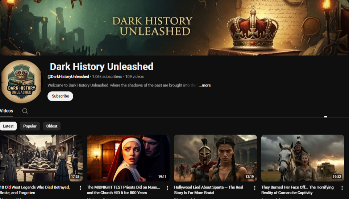Subscribe to Dark History Unleashed
The width and height of the screenshot is (349, 199).
click(x=60, y=96)
